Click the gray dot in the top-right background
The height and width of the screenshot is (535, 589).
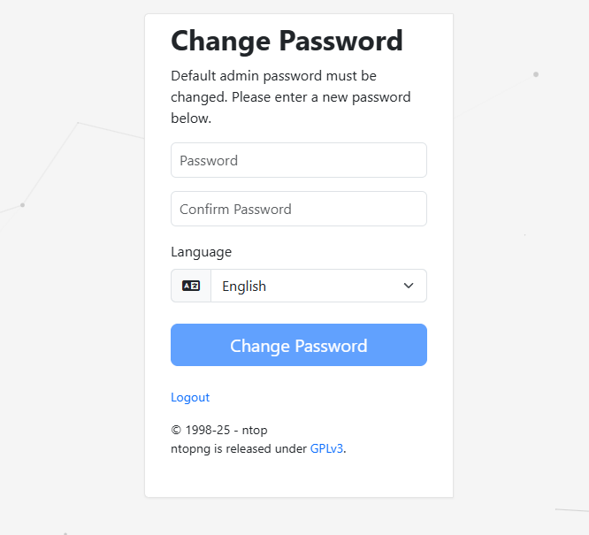(536, 74)
